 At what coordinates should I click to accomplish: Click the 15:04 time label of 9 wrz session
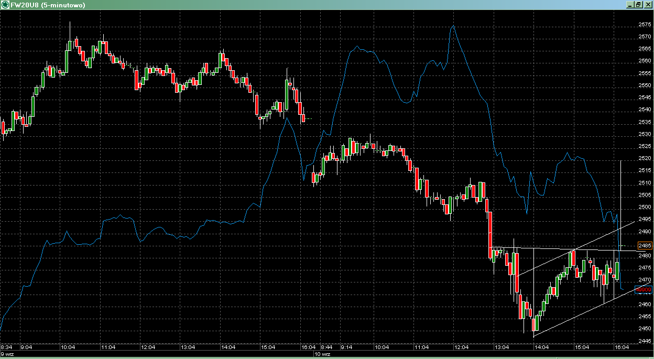(x=268, y=347)
